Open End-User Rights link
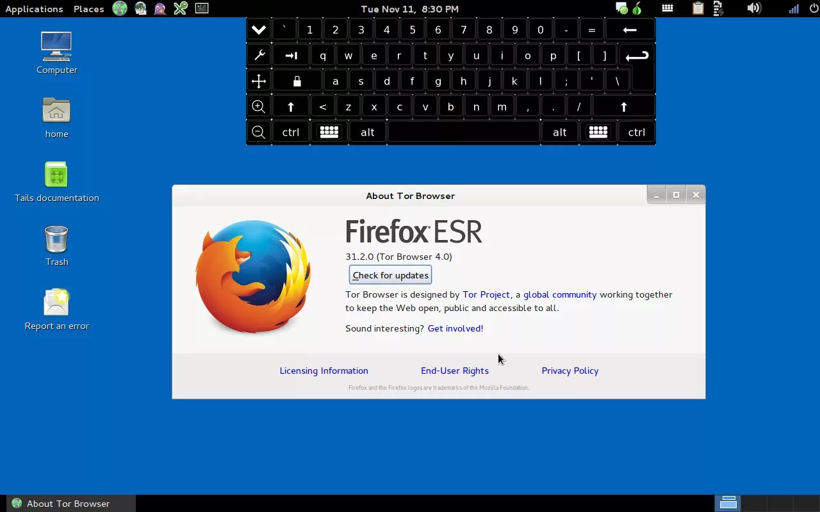This screenshot has width=820, height=512. tap(455, 371)
